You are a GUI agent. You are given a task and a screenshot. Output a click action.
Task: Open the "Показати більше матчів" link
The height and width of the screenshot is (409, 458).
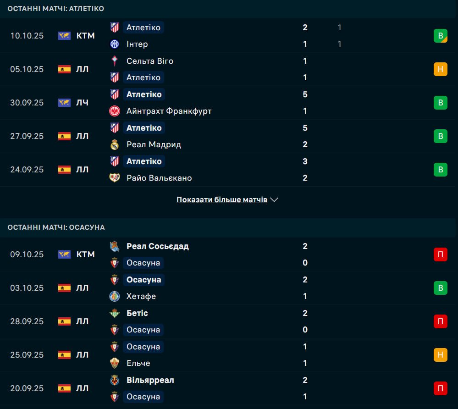click(222, 200)
